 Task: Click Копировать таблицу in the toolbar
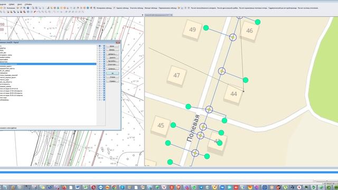pyautogui.click(x=104, y=8)
